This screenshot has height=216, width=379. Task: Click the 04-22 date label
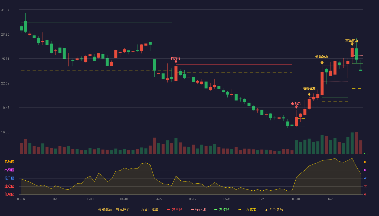(158, 199)
